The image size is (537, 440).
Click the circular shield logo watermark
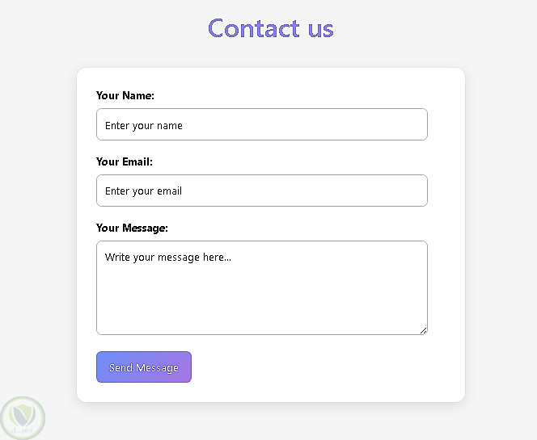pyautogui.click(x=22, y=417)
